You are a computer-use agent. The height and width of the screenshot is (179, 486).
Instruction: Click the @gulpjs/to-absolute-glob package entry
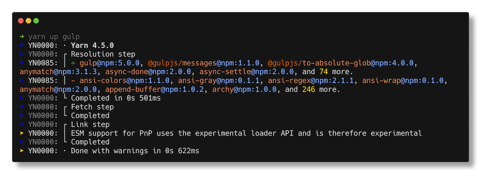click(340, 63)
